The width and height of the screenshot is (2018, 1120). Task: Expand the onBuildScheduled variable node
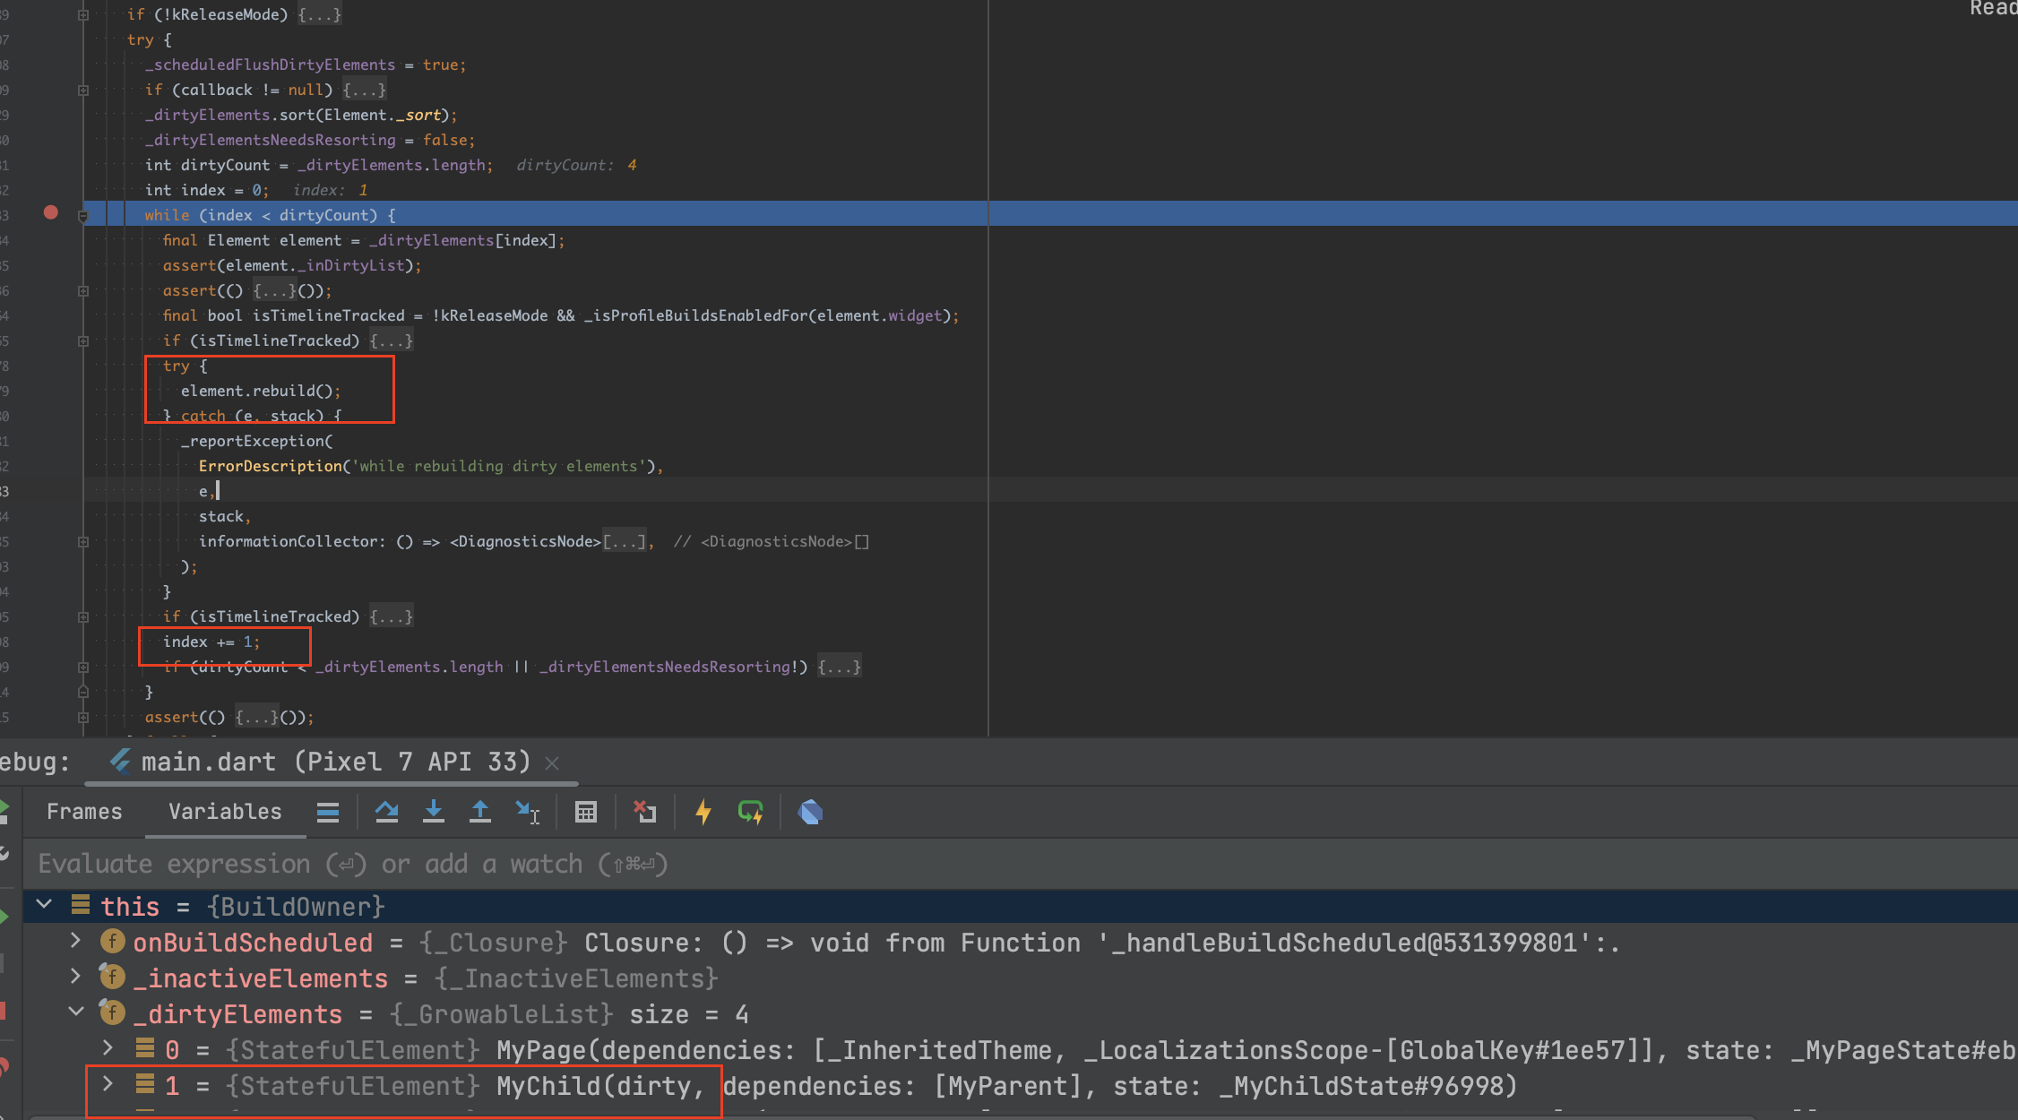[x=75, y=941]
